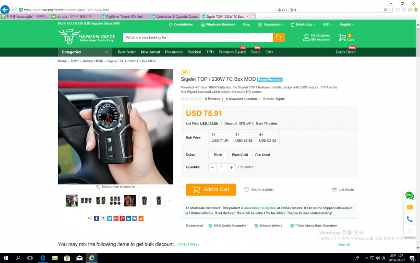
Task: Open Windows notification center icon
Action: pyautogui.click(x=412, y=258)
